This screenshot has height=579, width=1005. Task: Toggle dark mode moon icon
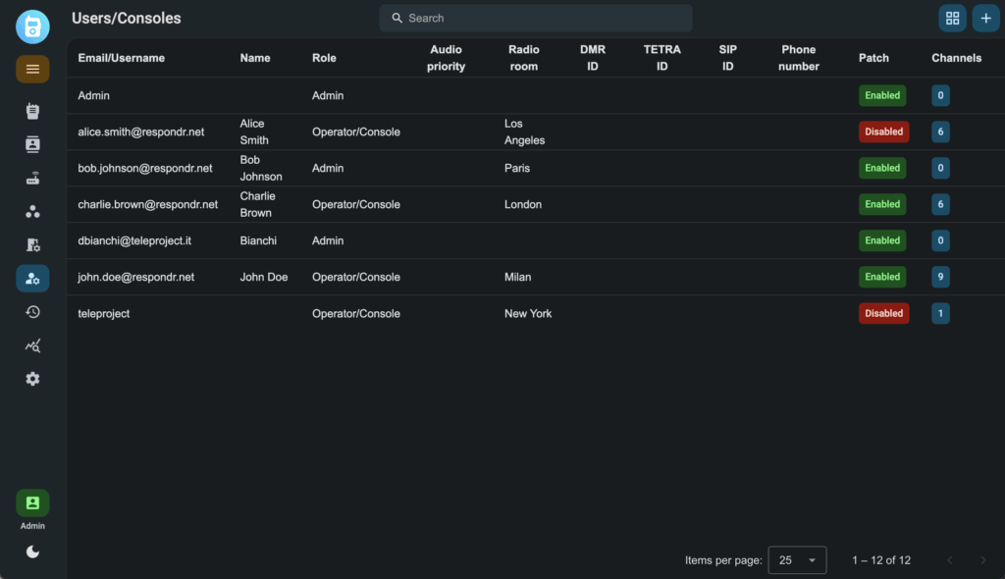[32, 552]
